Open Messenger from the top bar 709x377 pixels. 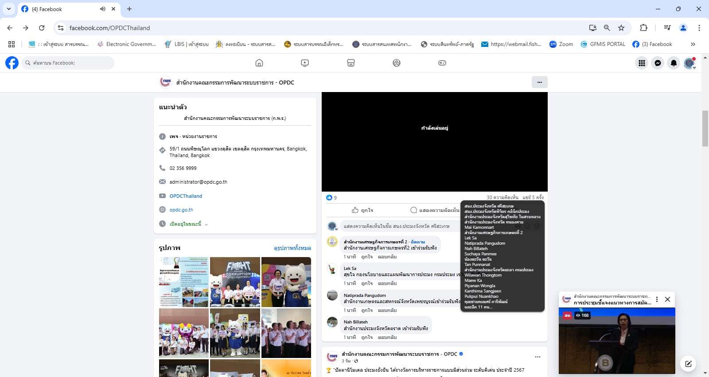pos(658,63)
